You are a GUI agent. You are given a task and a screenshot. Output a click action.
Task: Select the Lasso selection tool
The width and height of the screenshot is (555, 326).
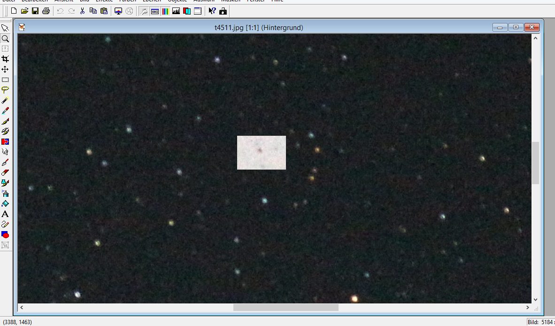click(5, 90)
